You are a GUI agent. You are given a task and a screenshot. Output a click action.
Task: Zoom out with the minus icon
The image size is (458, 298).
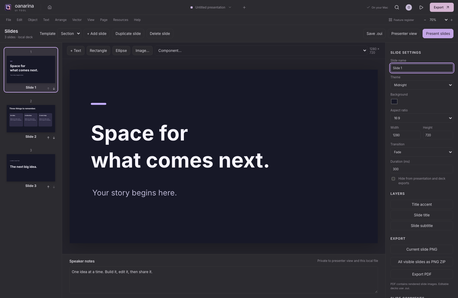tap(425, 20)
